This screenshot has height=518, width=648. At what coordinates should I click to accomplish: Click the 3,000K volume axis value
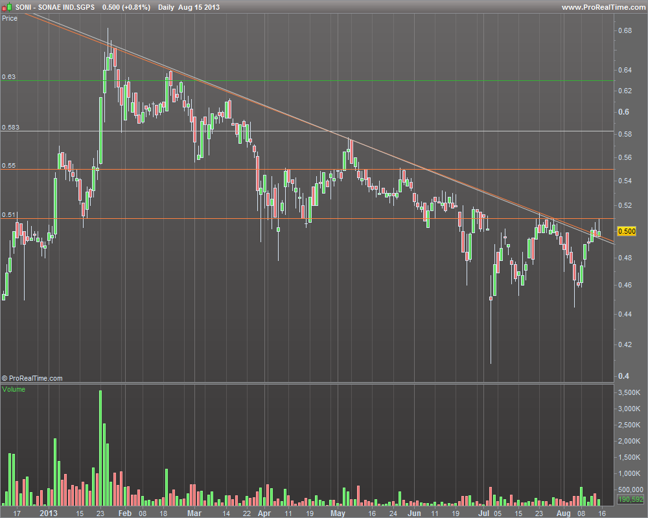click(x=629, y=409)
